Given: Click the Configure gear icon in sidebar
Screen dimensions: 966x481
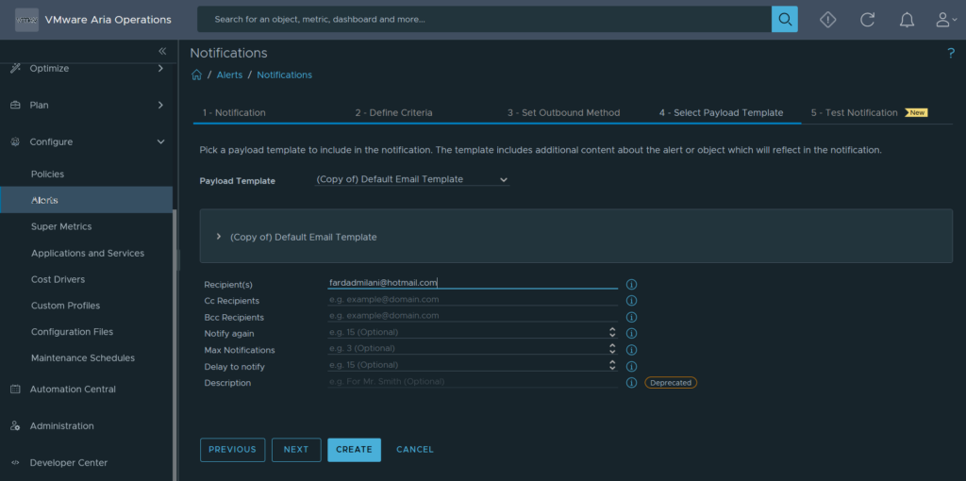Looking at the screenshot, I should point(15,142).
